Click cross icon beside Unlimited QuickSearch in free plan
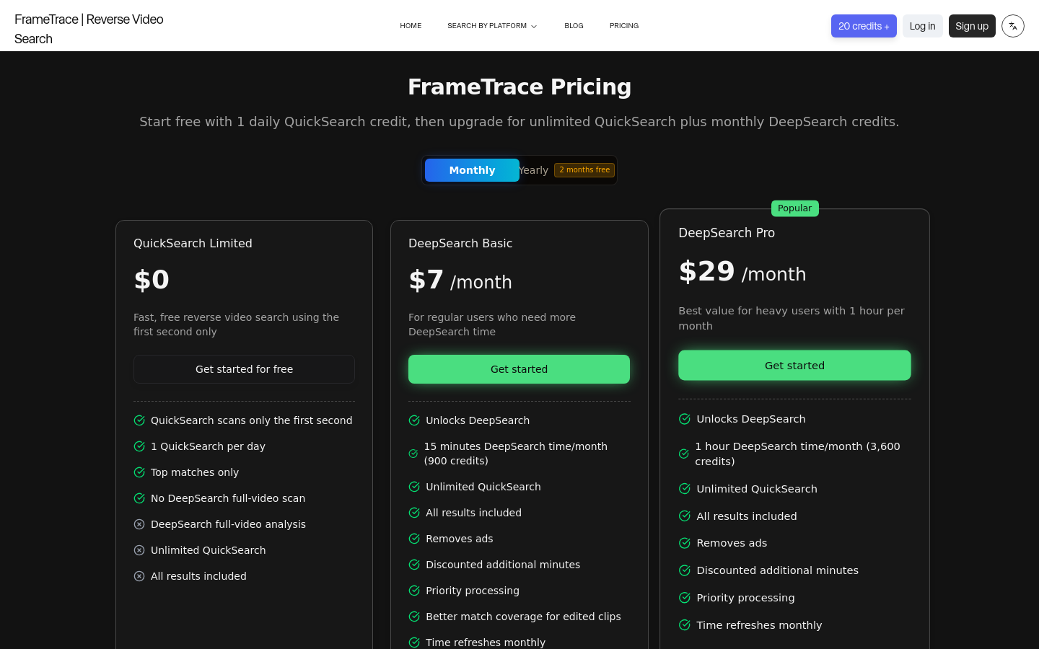The image size is (1039, 649). coord(139,550)
